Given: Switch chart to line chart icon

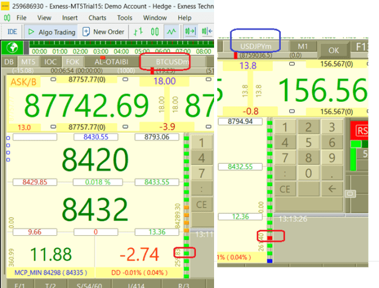Looking at the screenshot, I should click(172, 32).
